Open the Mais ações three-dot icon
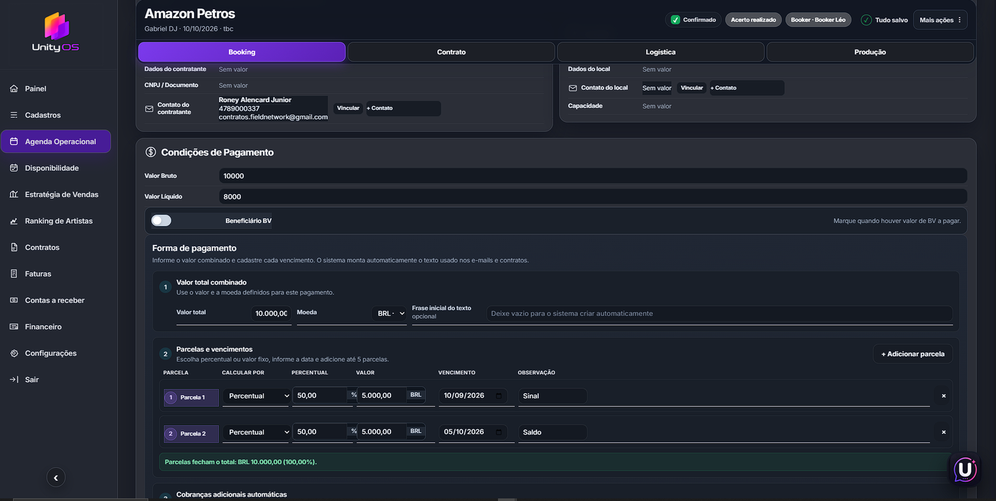 (959, 20)
